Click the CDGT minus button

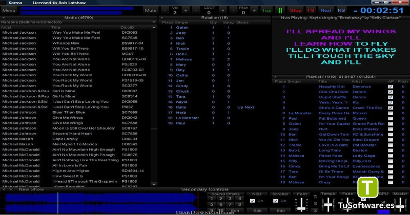pos(196,10)
